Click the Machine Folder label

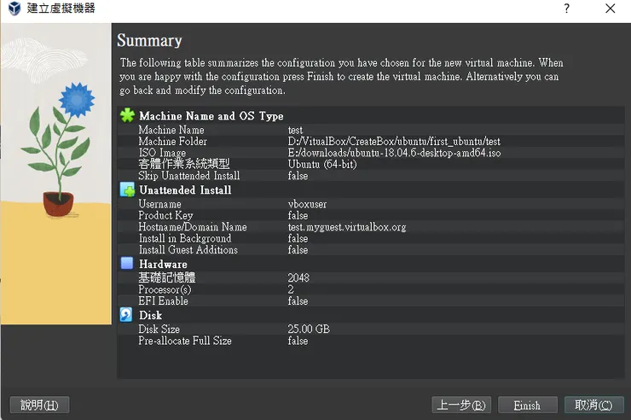(172, 141)
